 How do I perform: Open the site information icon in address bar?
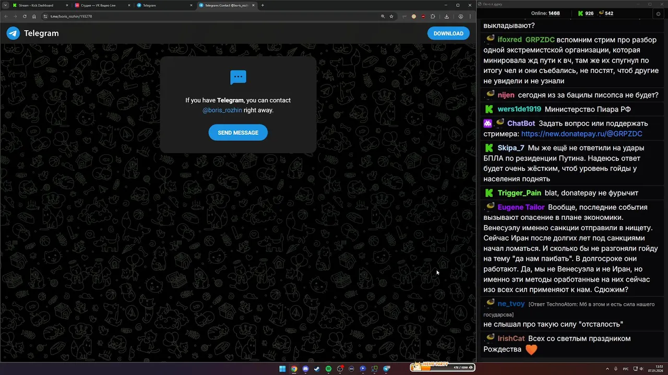pos(46,16)
